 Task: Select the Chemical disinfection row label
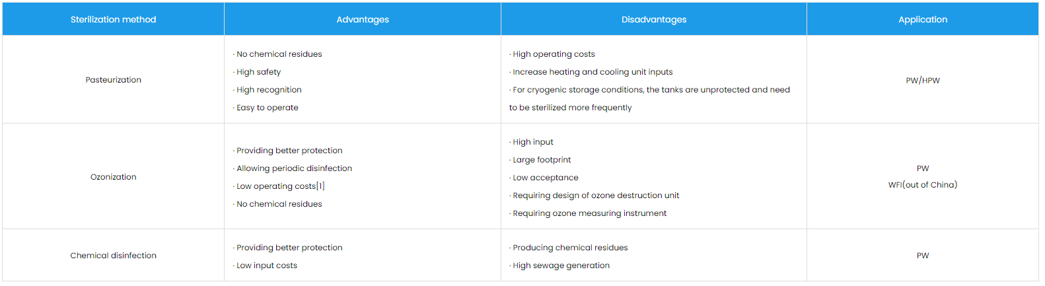coord(113,256)
